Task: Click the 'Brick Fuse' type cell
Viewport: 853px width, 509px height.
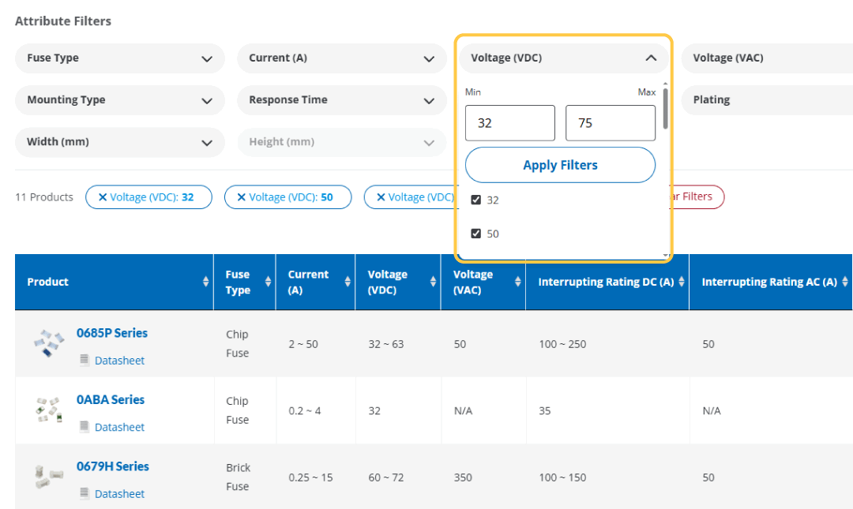Action: [x=239, y=477]
